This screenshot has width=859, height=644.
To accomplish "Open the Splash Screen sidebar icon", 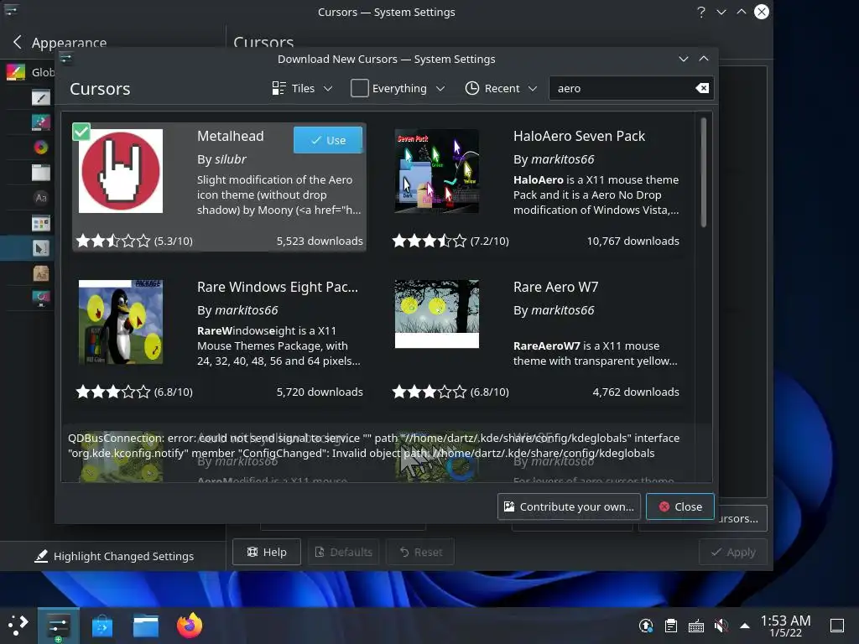I will tap(40, 299).
